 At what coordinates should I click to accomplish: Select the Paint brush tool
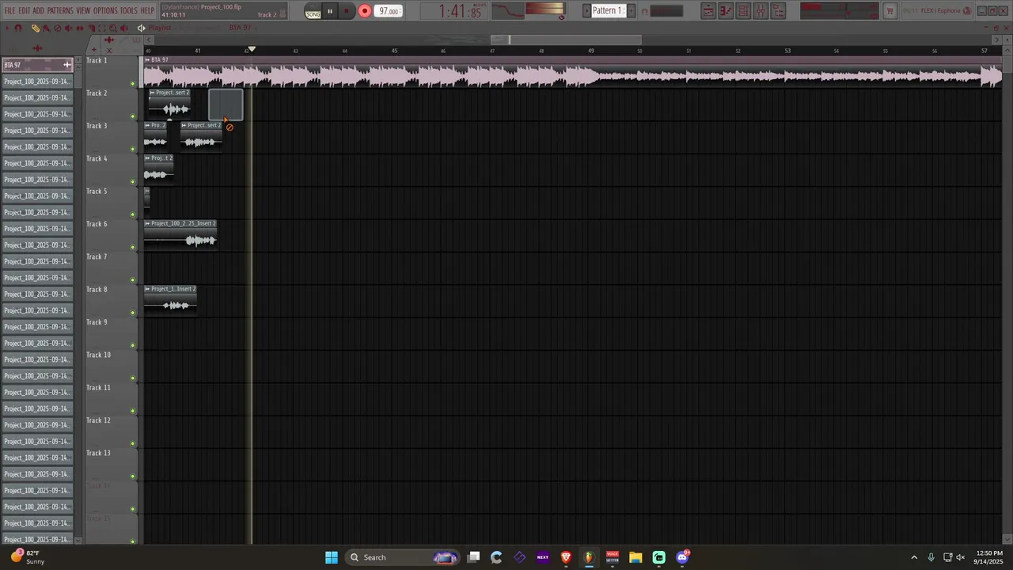tap(46, 28)
